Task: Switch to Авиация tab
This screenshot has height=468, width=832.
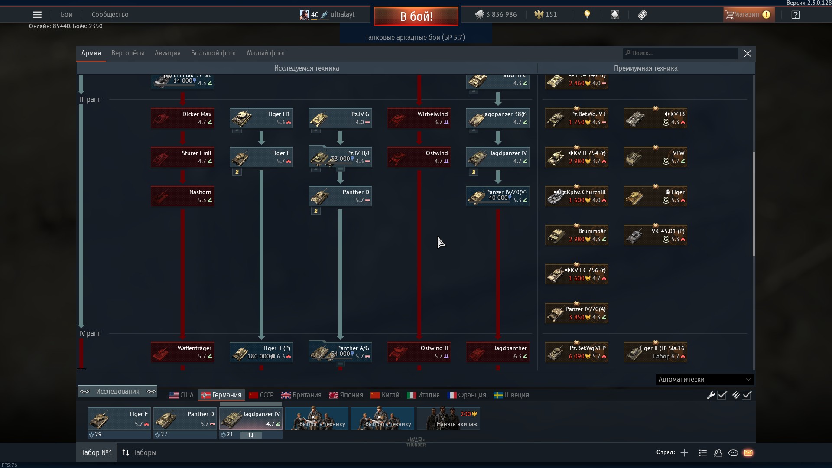Action: (x=167, y=53)
